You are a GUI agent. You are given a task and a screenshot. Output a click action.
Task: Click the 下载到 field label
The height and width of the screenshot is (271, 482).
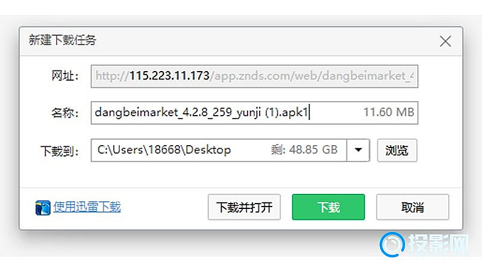point(60,151)
